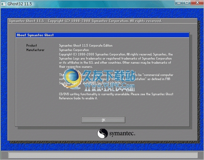Click the 'Symantec Ghost 11.5' header text
Viewport: 204px width, 160px height.
[x=26, y=21]
